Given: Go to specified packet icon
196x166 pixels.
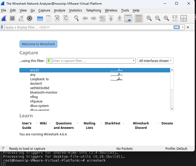Looking at the screenshot, I should [102, 18].
